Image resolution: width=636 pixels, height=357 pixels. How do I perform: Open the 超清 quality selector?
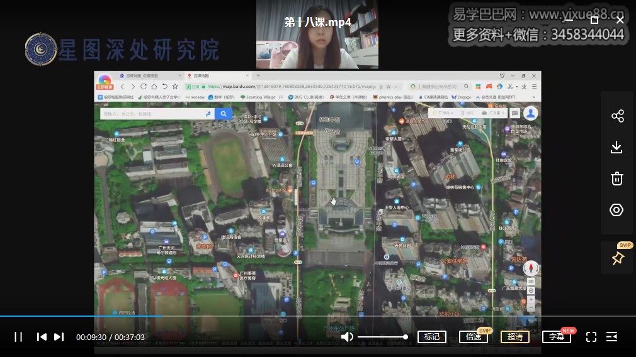[514, 337]
